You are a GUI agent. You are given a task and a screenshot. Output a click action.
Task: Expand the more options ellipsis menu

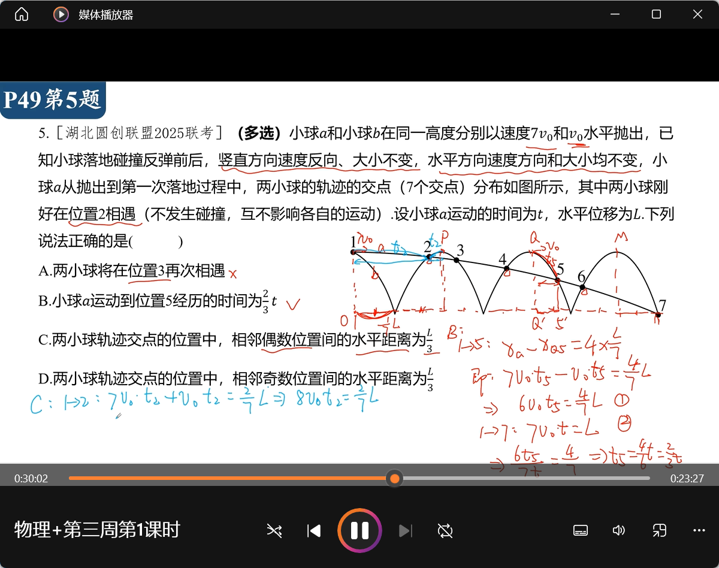pos(699,530)
